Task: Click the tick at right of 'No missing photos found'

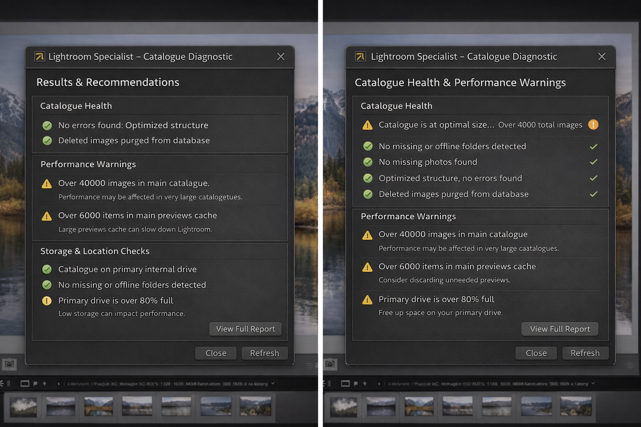Action: (593, 162)
